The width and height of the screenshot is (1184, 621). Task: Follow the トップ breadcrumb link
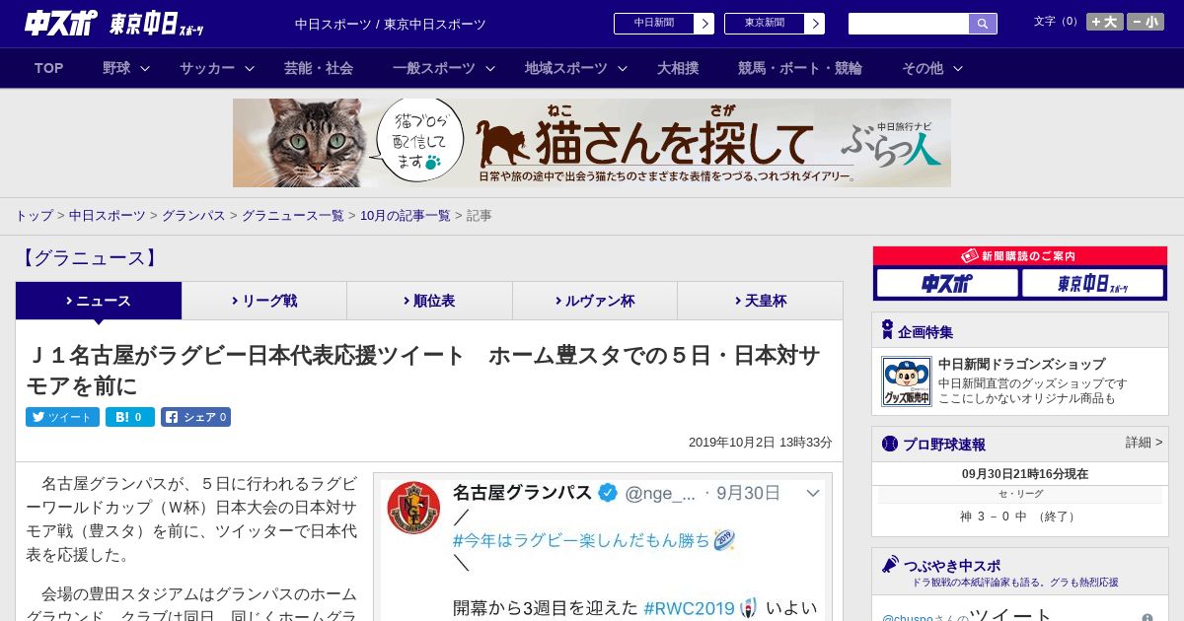click(34, 215)
